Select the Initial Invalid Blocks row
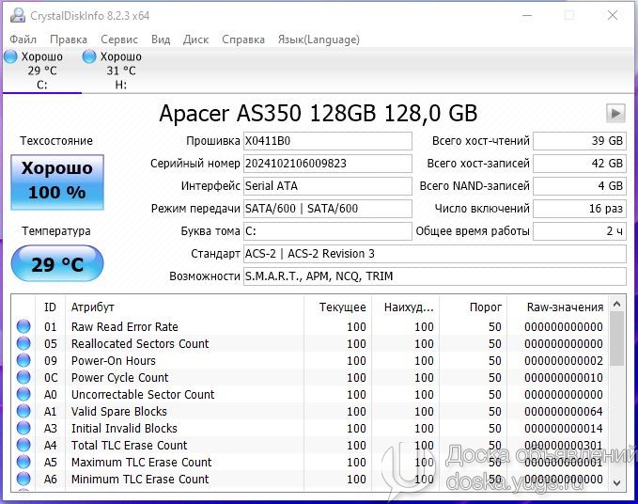This screenshot has height=504, width=638. click(310, 428)
